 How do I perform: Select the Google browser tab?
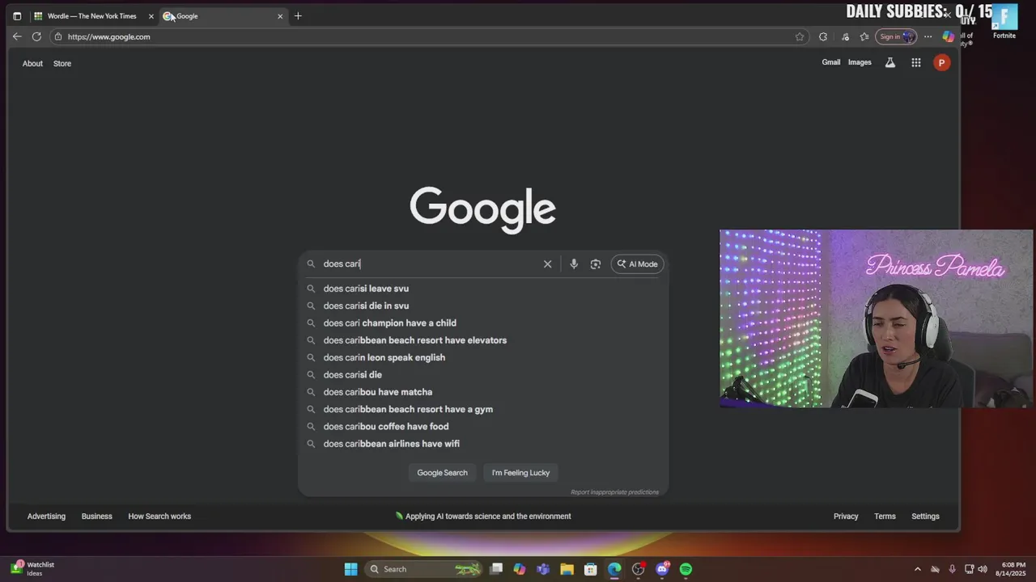(x=223, y=15)
